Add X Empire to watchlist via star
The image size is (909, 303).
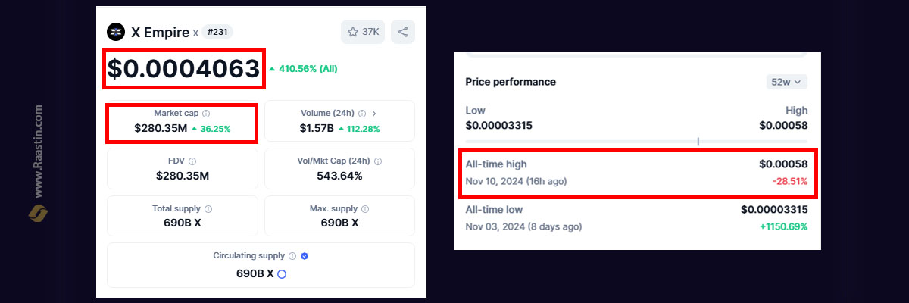click(363, 32)
